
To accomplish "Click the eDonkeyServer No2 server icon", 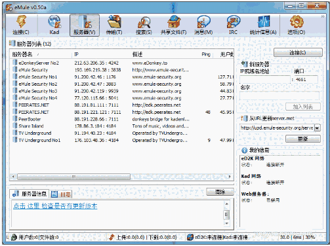I will click(15, 63).
